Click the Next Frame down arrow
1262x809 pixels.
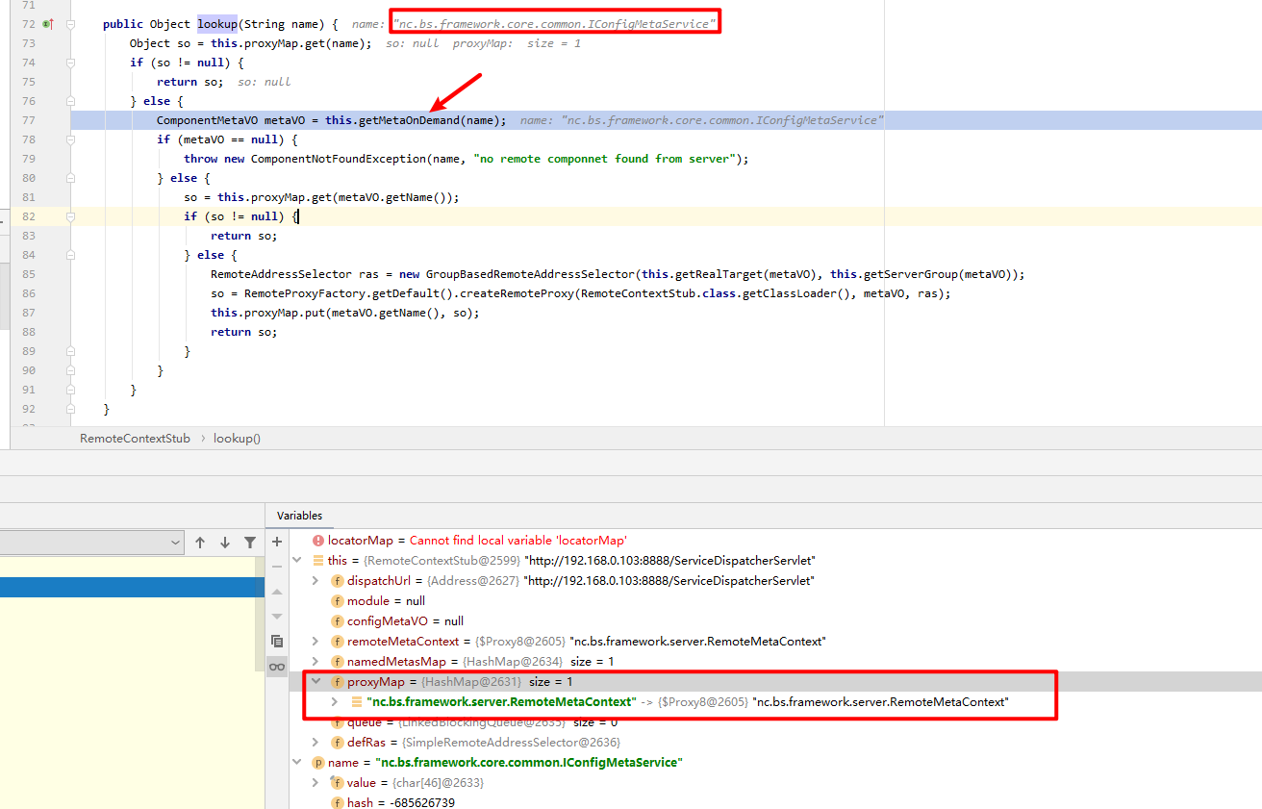pyautogui.click(x=225, y=543)
